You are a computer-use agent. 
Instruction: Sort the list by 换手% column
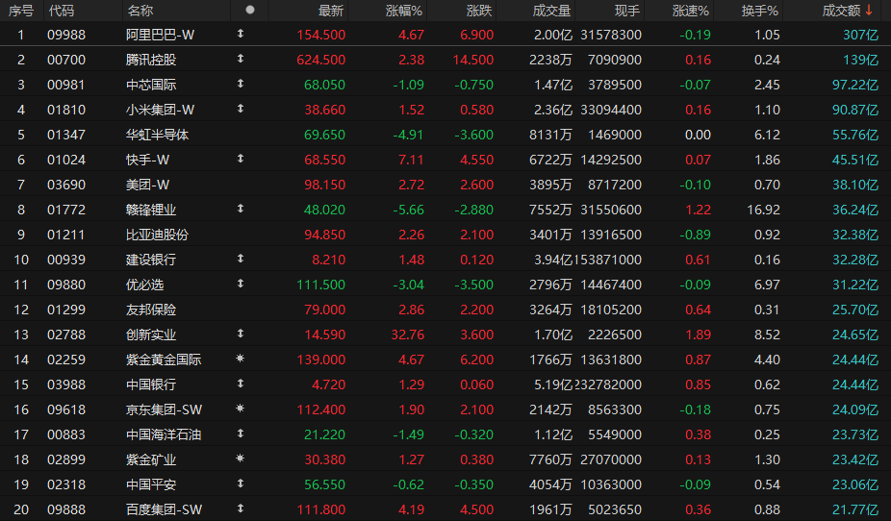pos(760,11)
